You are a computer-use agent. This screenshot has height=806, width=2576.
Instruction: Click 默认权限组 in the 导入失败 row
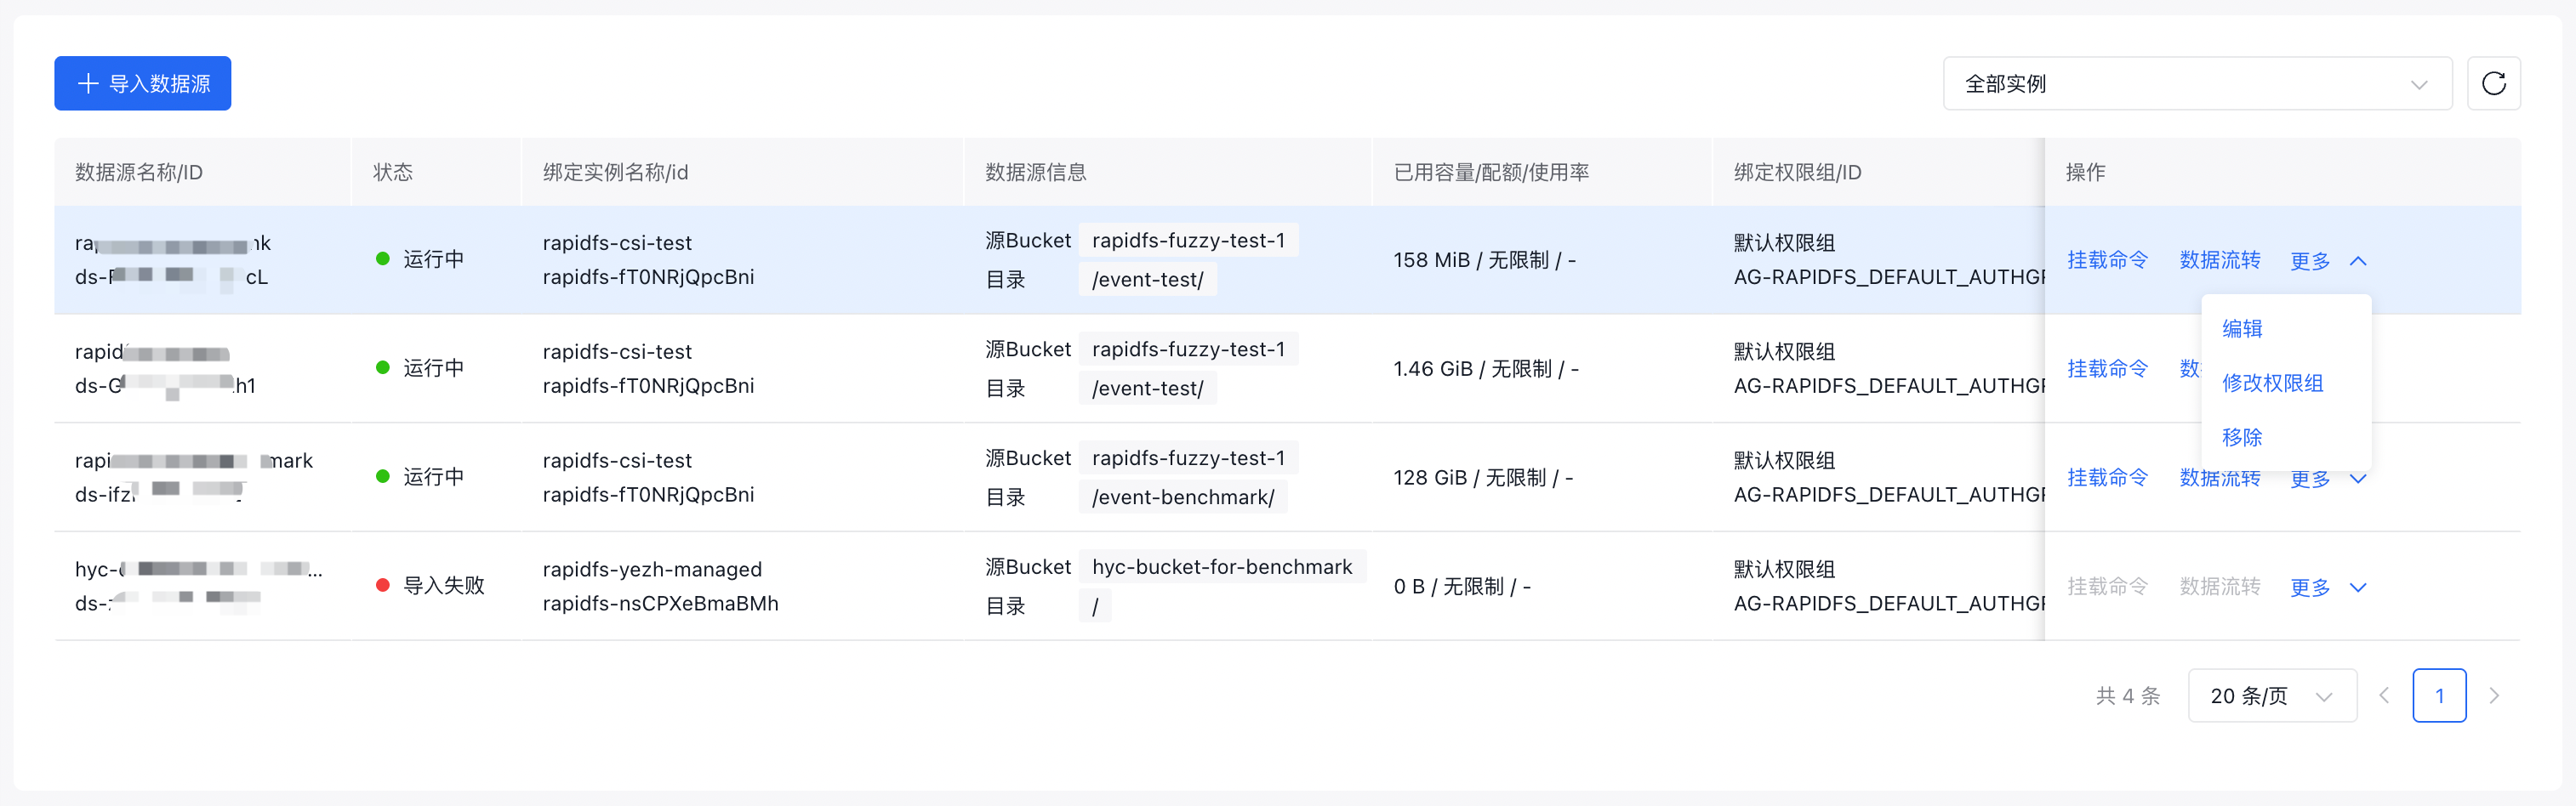(x=1784, y=568)
